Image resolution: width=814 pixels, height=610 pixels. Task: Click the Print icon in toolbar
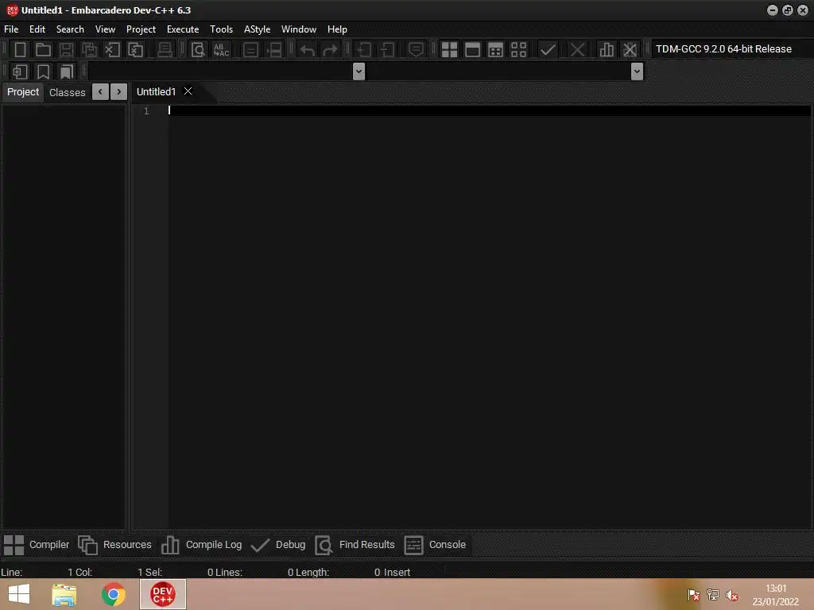point(165,50)
